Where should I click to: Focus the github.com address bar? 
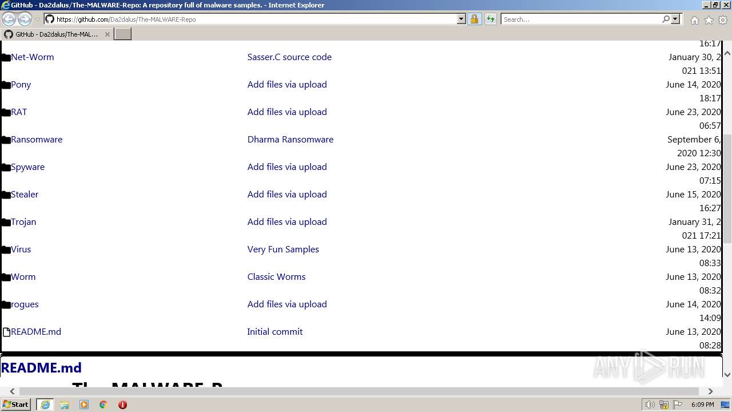[255, 19]
